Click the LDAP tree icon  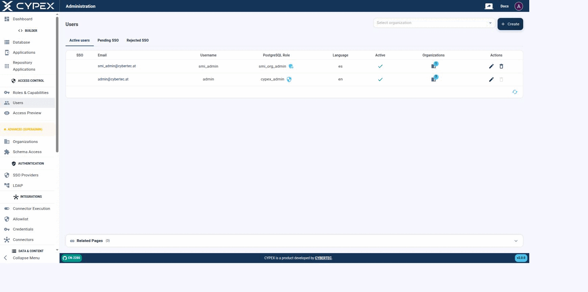coord(7,185)
